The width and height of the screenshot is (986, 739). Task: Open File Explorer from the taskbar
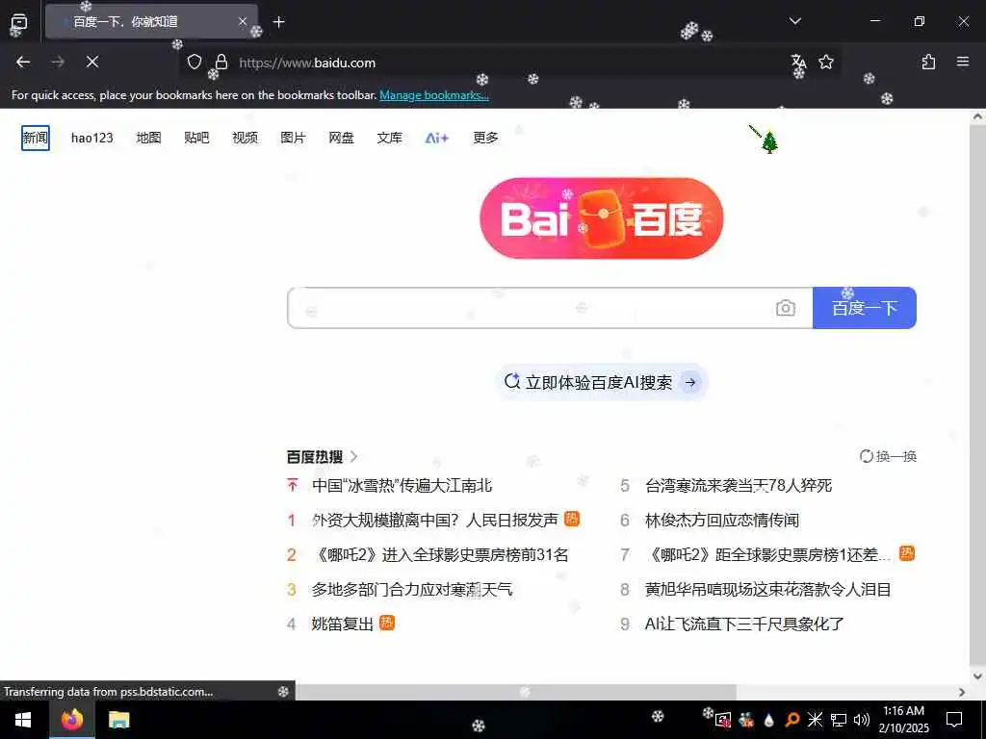coord(118,720)
